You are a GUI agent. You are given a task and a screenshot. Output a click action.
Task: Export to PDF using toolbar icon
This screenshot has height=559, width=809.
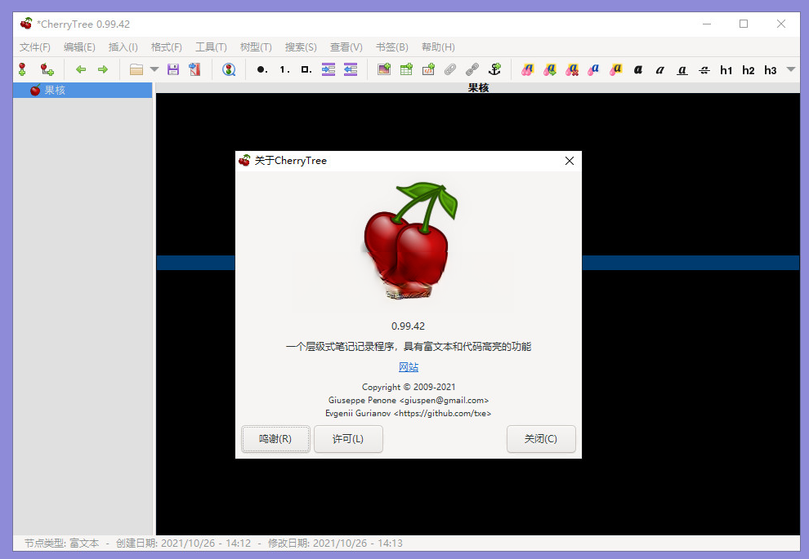click(x=194, y=70)
